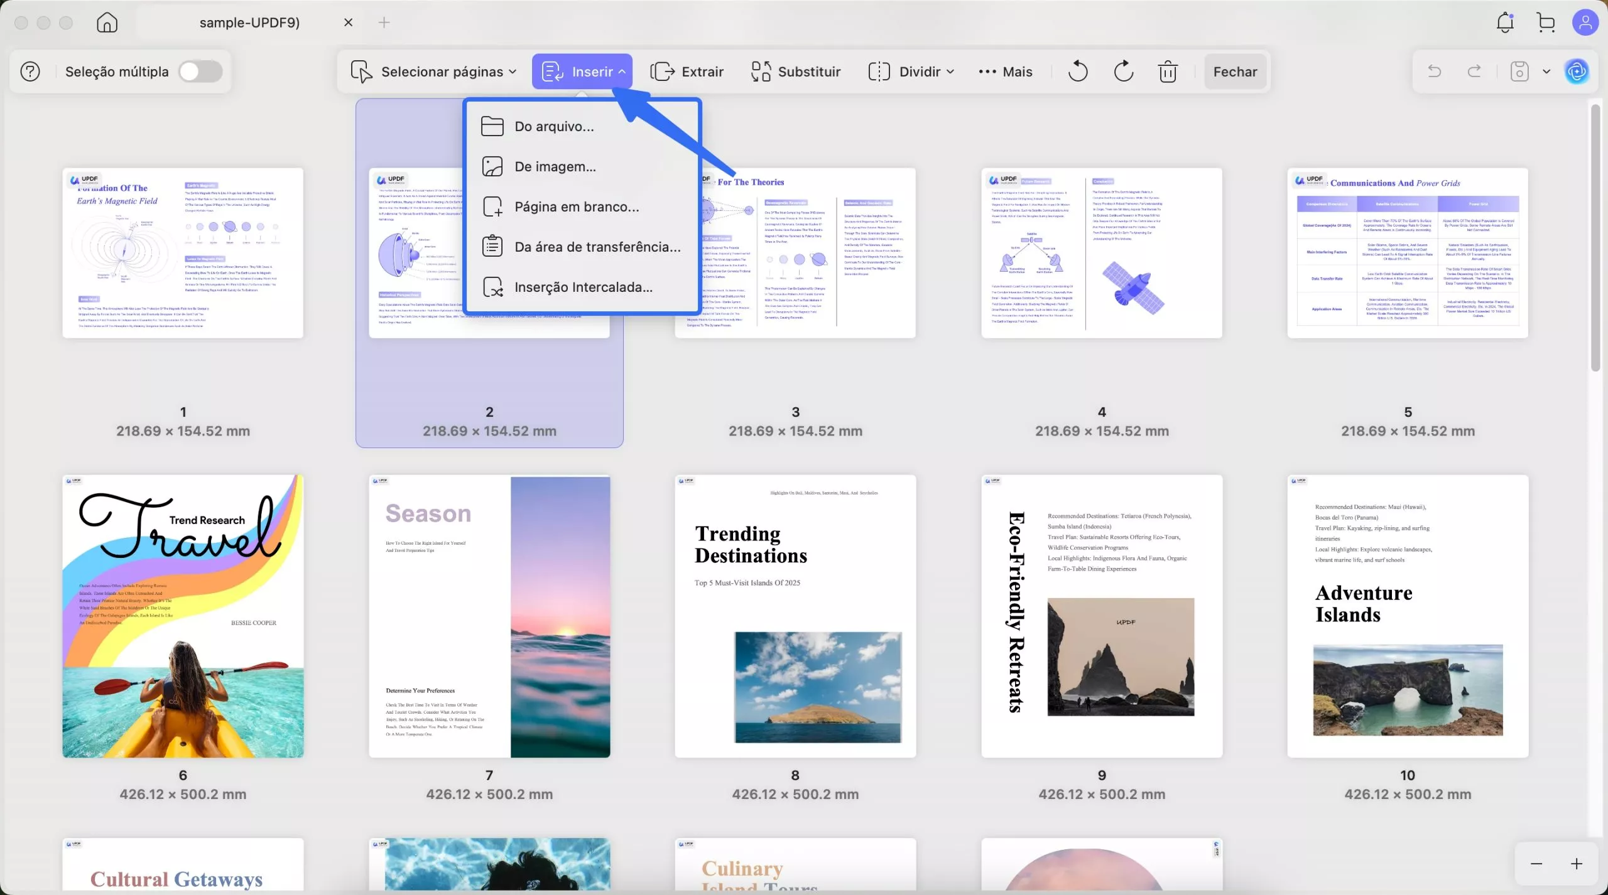Viewport: 1608px width, 895px height.
Task: Click the rotate clockwise icon
Action: pyautogui.click(x=1123, y=72)
